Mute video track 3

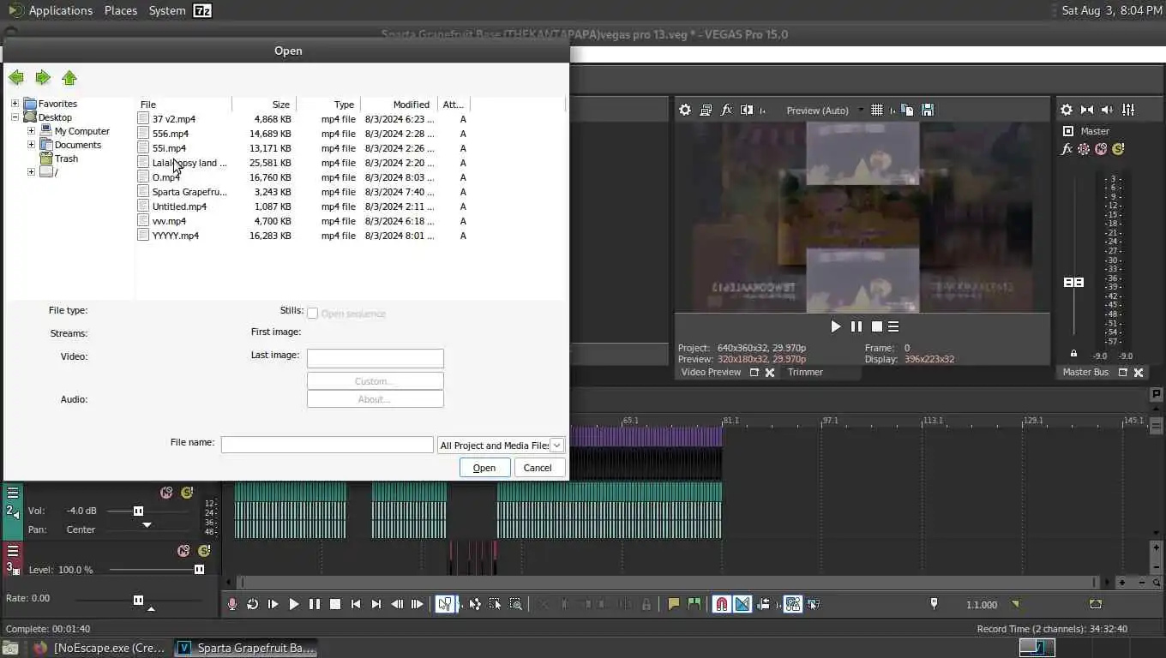pyautogui.click(x=183, y=551)
